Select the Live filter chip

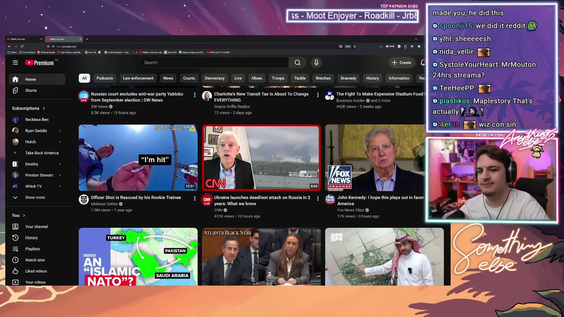coord(238,78)
